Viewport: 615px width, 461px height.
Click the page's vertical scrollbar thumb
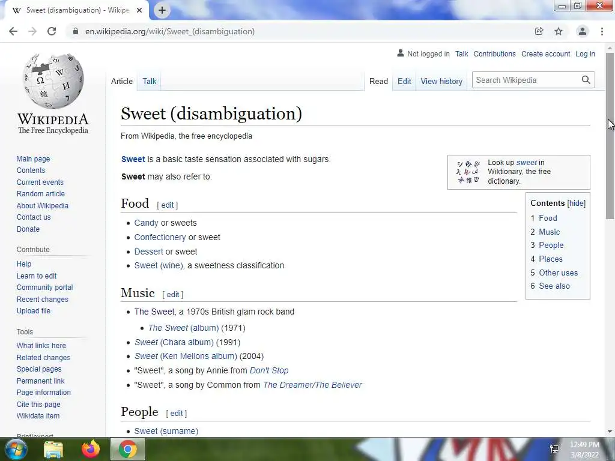coord(610,135)
